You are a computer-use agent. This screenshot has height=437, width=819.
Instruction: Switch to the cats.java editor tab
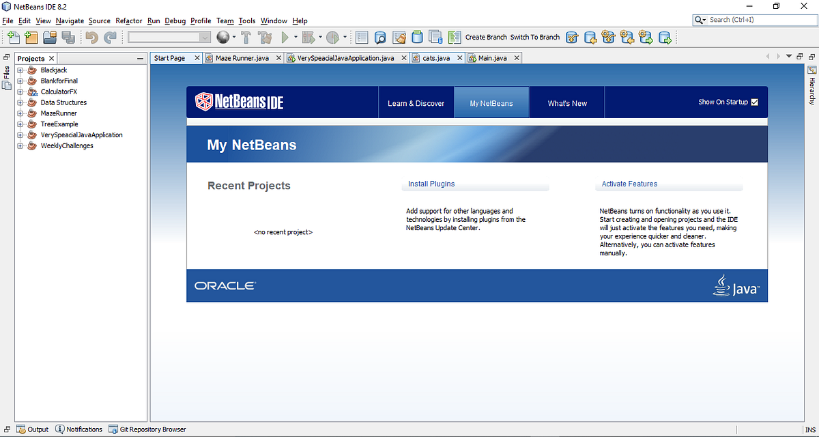(x=435, y=58)
